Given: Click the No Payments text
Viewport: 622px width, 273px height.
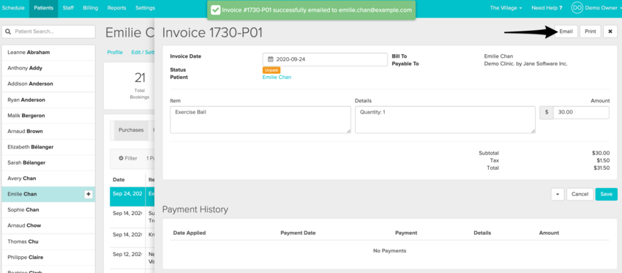Looking at the screenshot, I should pos(389,251).
